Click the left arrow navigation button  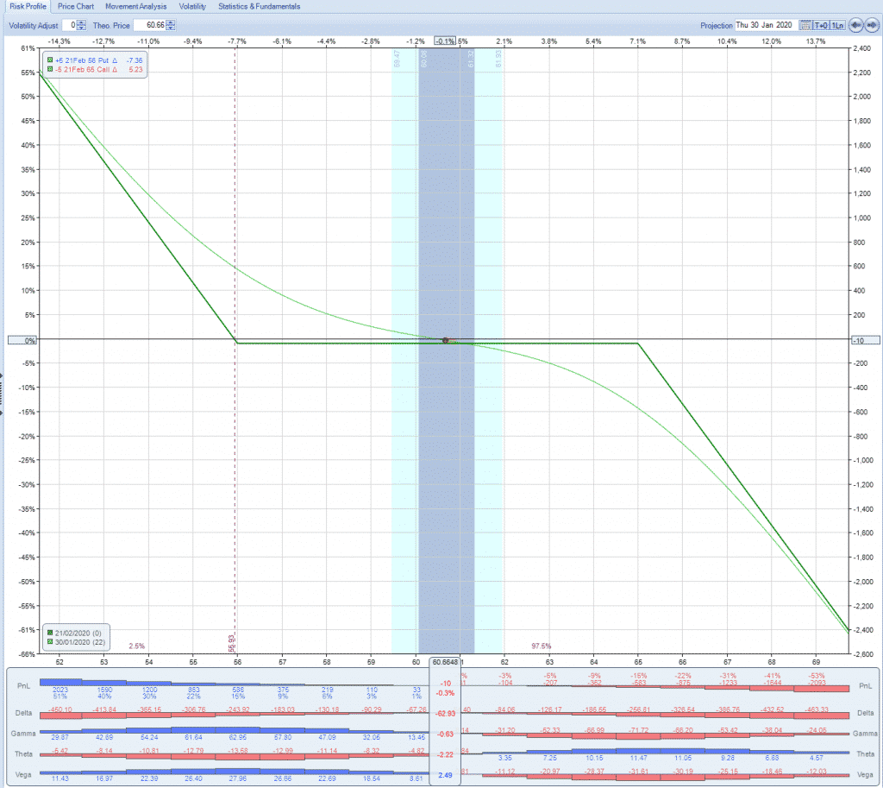(x=856, y=25)
